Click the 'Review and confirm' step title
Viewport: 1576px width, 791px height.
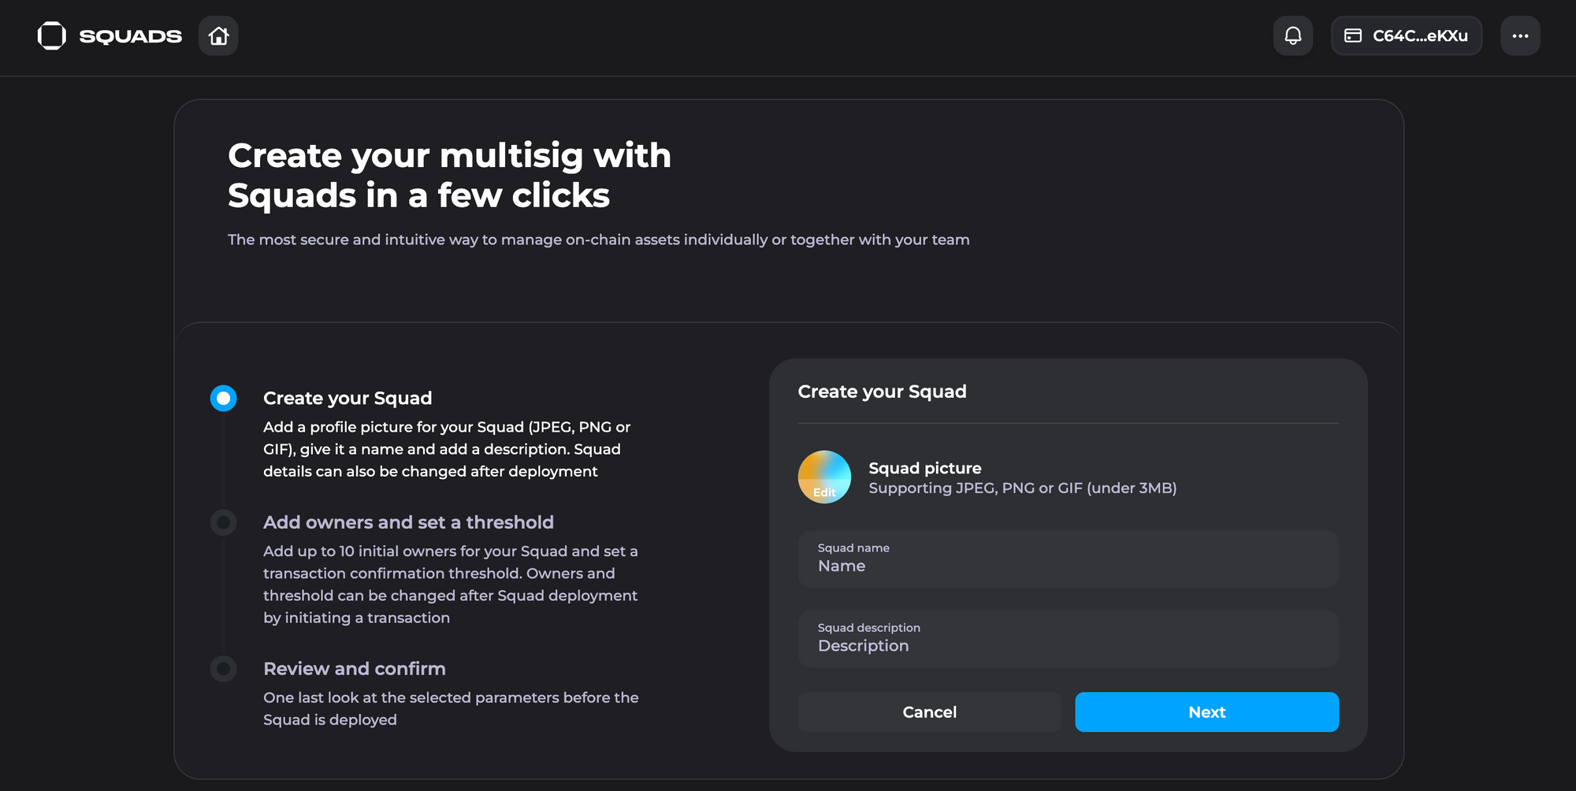(x=355, y=669)
